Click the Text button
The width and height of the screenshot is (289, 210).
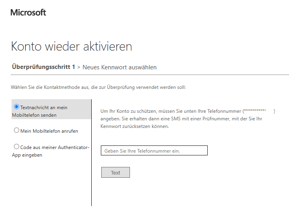coord(116,173)
